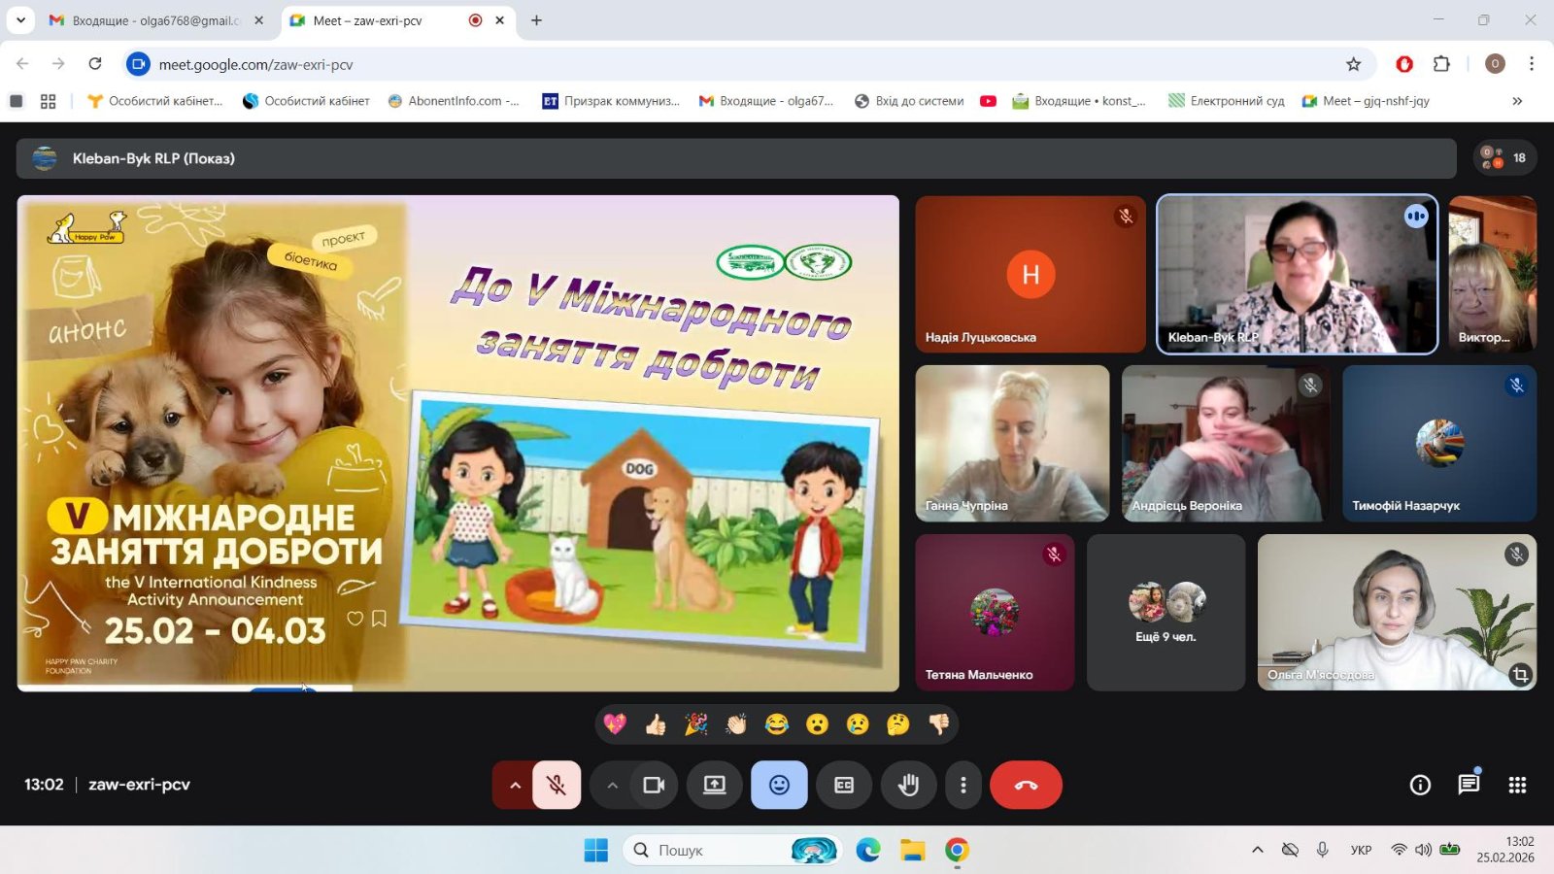Open more options three-dot menu
Screen dimensions: 1554x874
click(x=963, y=785)
